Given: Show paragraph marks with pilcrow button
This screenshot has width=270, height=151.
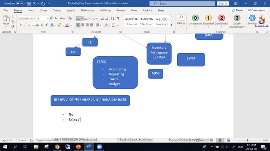Looking at the screenshot, I should tap(118, 18).
